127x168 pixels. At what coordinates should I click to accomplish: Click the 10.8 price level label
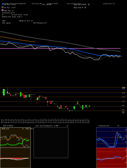coord(123,101)
